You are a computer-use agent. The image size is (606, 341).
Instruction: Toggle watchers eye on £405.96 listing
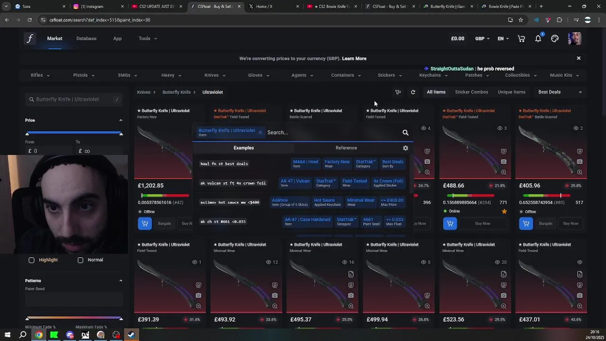tap(576, 128)
